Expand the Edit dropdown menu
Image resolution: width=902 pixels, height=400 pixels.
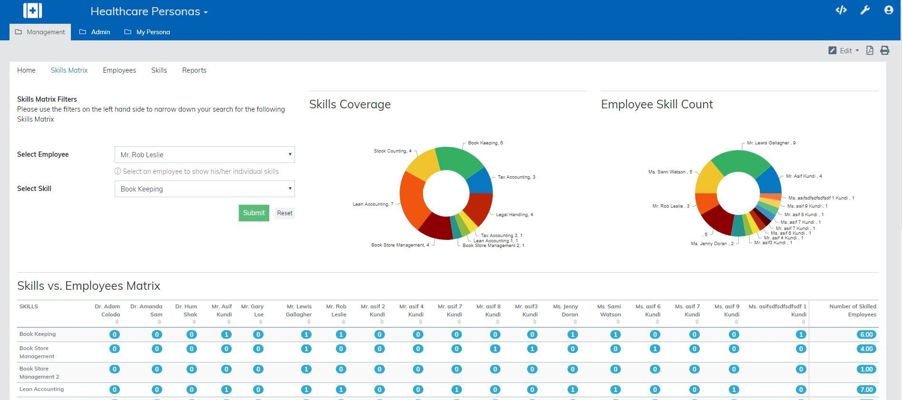844,50
